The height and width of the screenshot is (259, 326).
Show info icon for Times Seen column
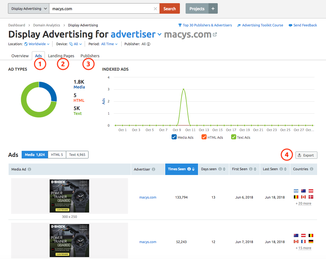coord(189,169)
